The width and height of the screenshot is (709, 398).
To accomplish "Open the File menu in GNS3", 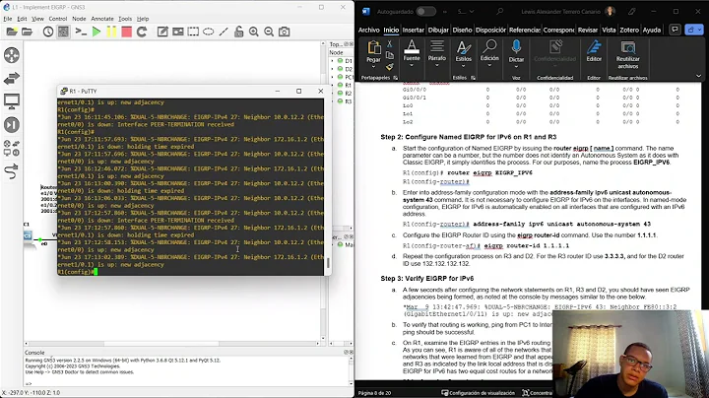I will pyautogui.click(x=8, y=19).
